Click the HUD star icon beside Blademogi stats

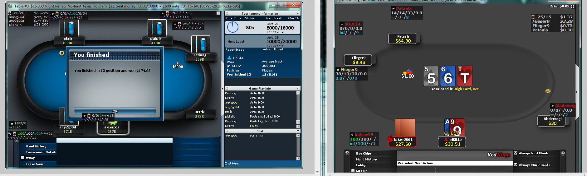[x=552, y=106]
